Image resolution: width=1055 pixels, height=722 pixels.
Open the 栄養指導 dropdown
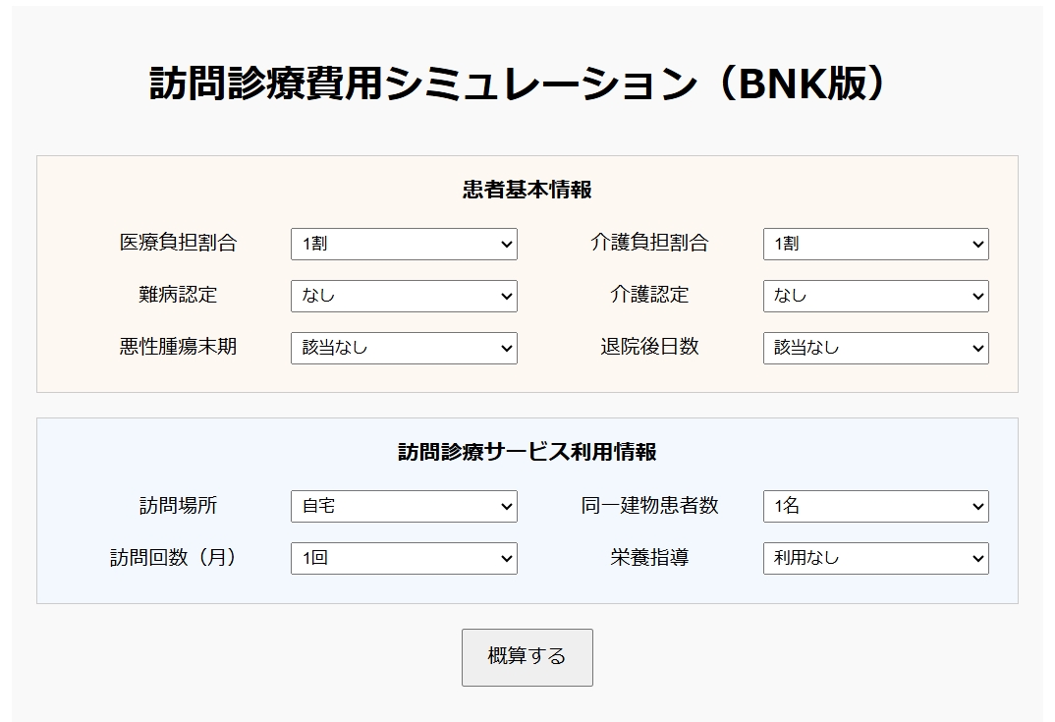pos(874,558)
